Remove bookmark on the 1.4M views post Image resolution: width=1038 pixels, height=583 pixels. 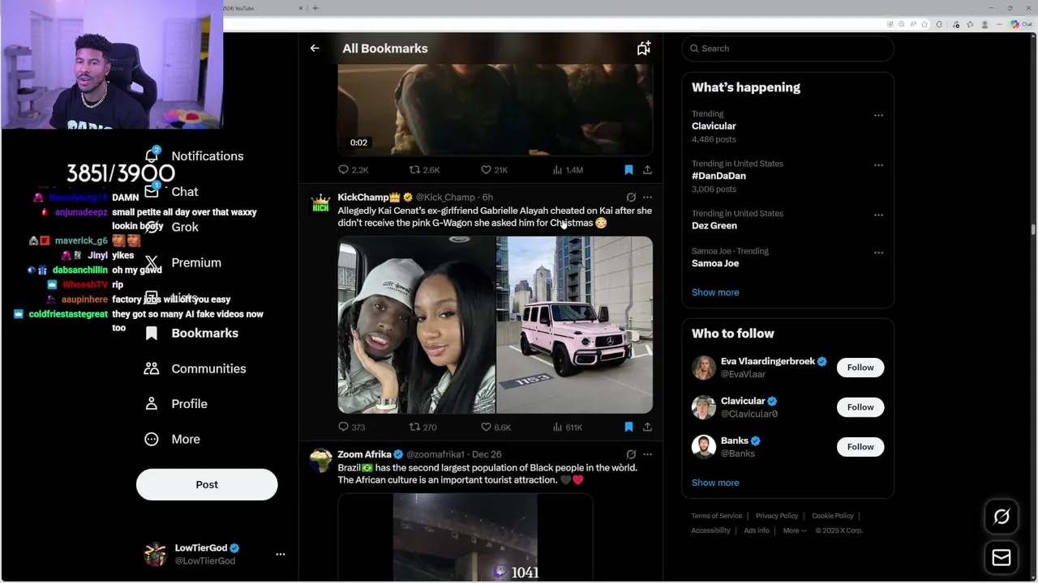[x=628, y=170]
